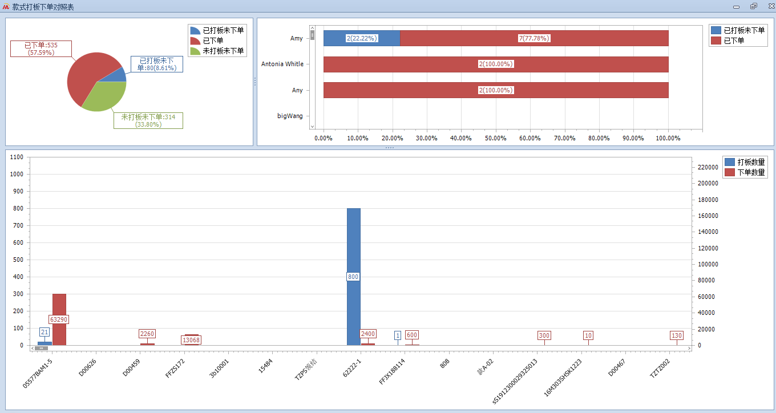This screenshot has width=776, height=413.
Task: Click Antonia Whitle's 2(100.00%) red bar
Action: [x=496, y=64]
